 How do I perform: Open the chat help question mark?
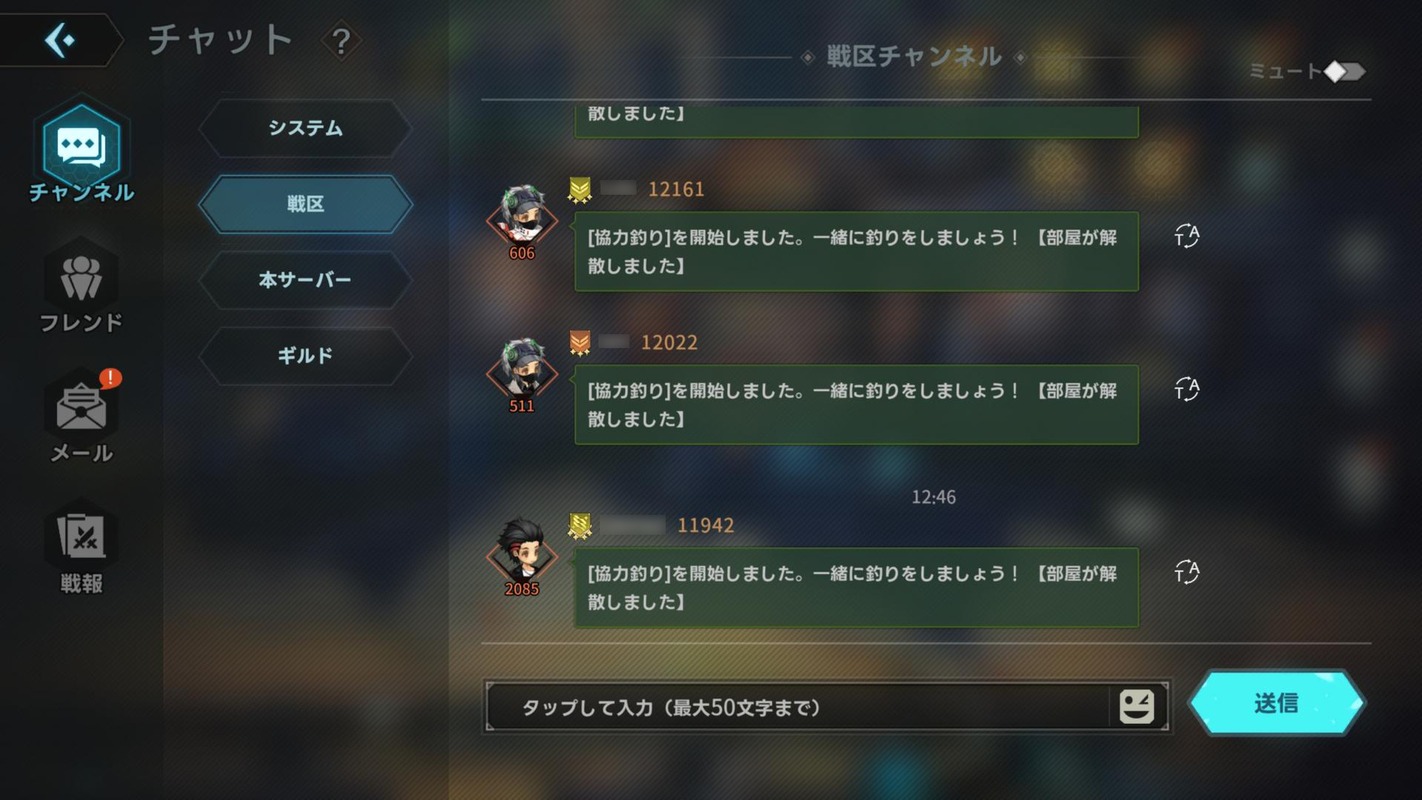pyautogui.click(x=341, y=41)
